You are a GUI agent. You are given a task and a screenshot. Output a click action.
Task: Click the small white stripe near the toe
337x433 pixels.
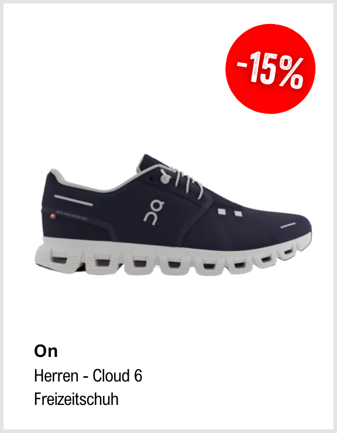[x=288, y=226]
